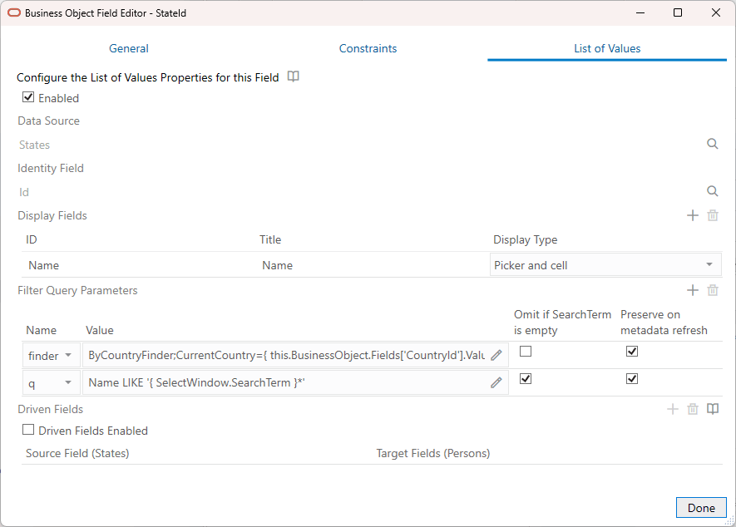This screenshot has width=736, height=527.
Task: Disable the Enabled checkbox
Action: 28,97
